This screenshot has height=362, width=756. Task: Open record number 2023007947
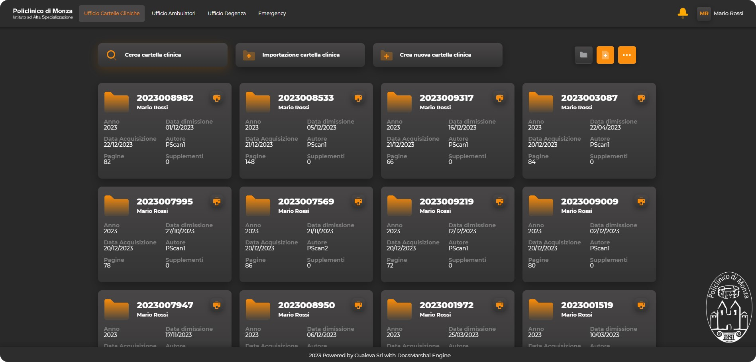tap(165, 305)
